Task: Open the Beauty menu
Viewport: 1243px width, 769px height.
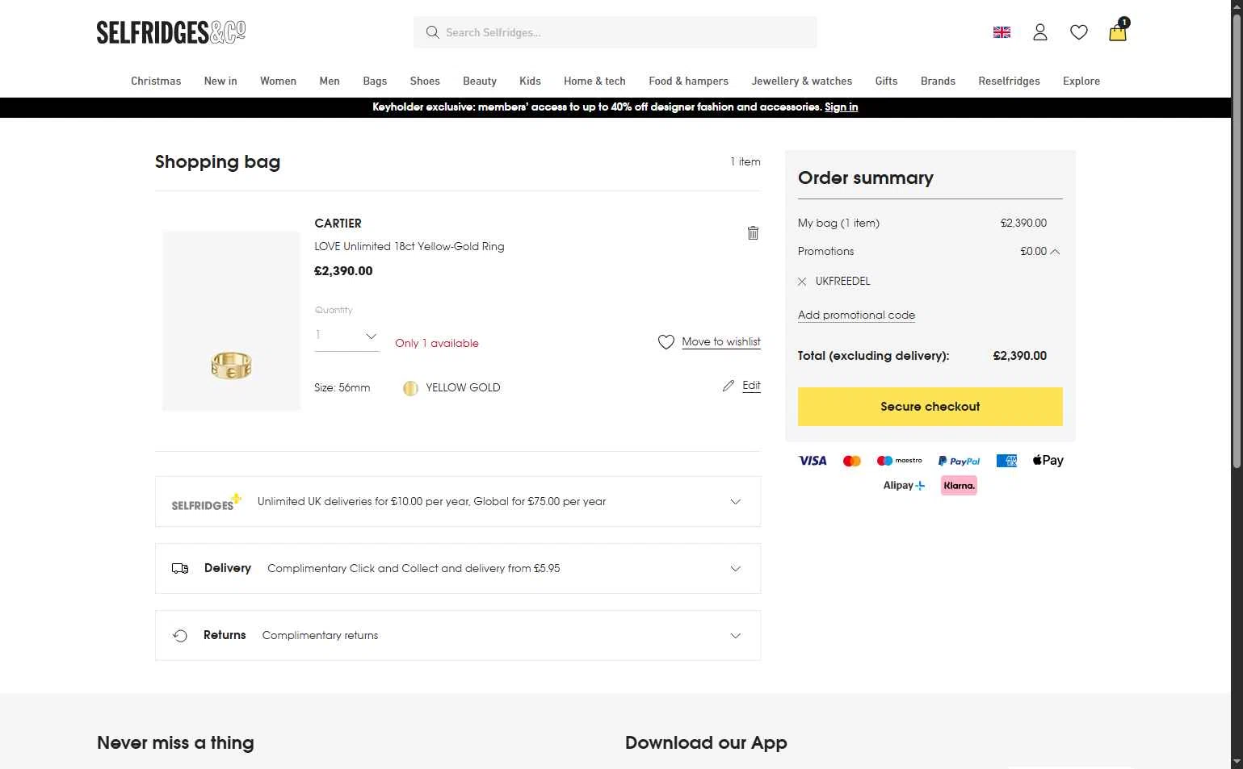Action: [480, 81]
